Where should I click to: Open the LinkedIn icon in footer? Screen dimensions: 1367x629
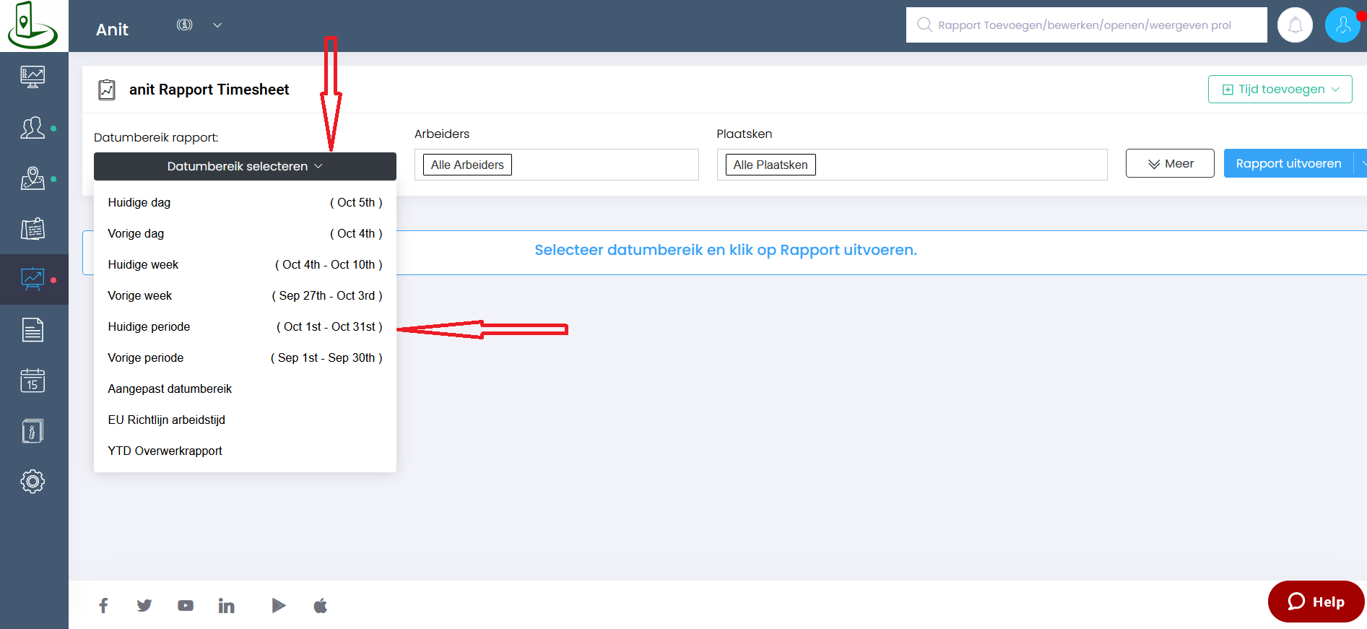[226, 605]
